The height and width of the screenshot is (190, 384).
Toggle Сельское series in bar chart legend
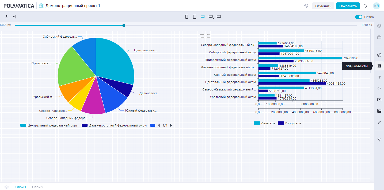(264, 123)
